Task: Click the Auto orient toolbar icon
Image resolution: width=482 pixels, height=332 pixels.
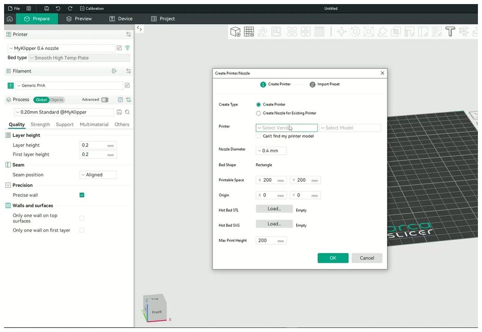Action: tap(262, 32)
